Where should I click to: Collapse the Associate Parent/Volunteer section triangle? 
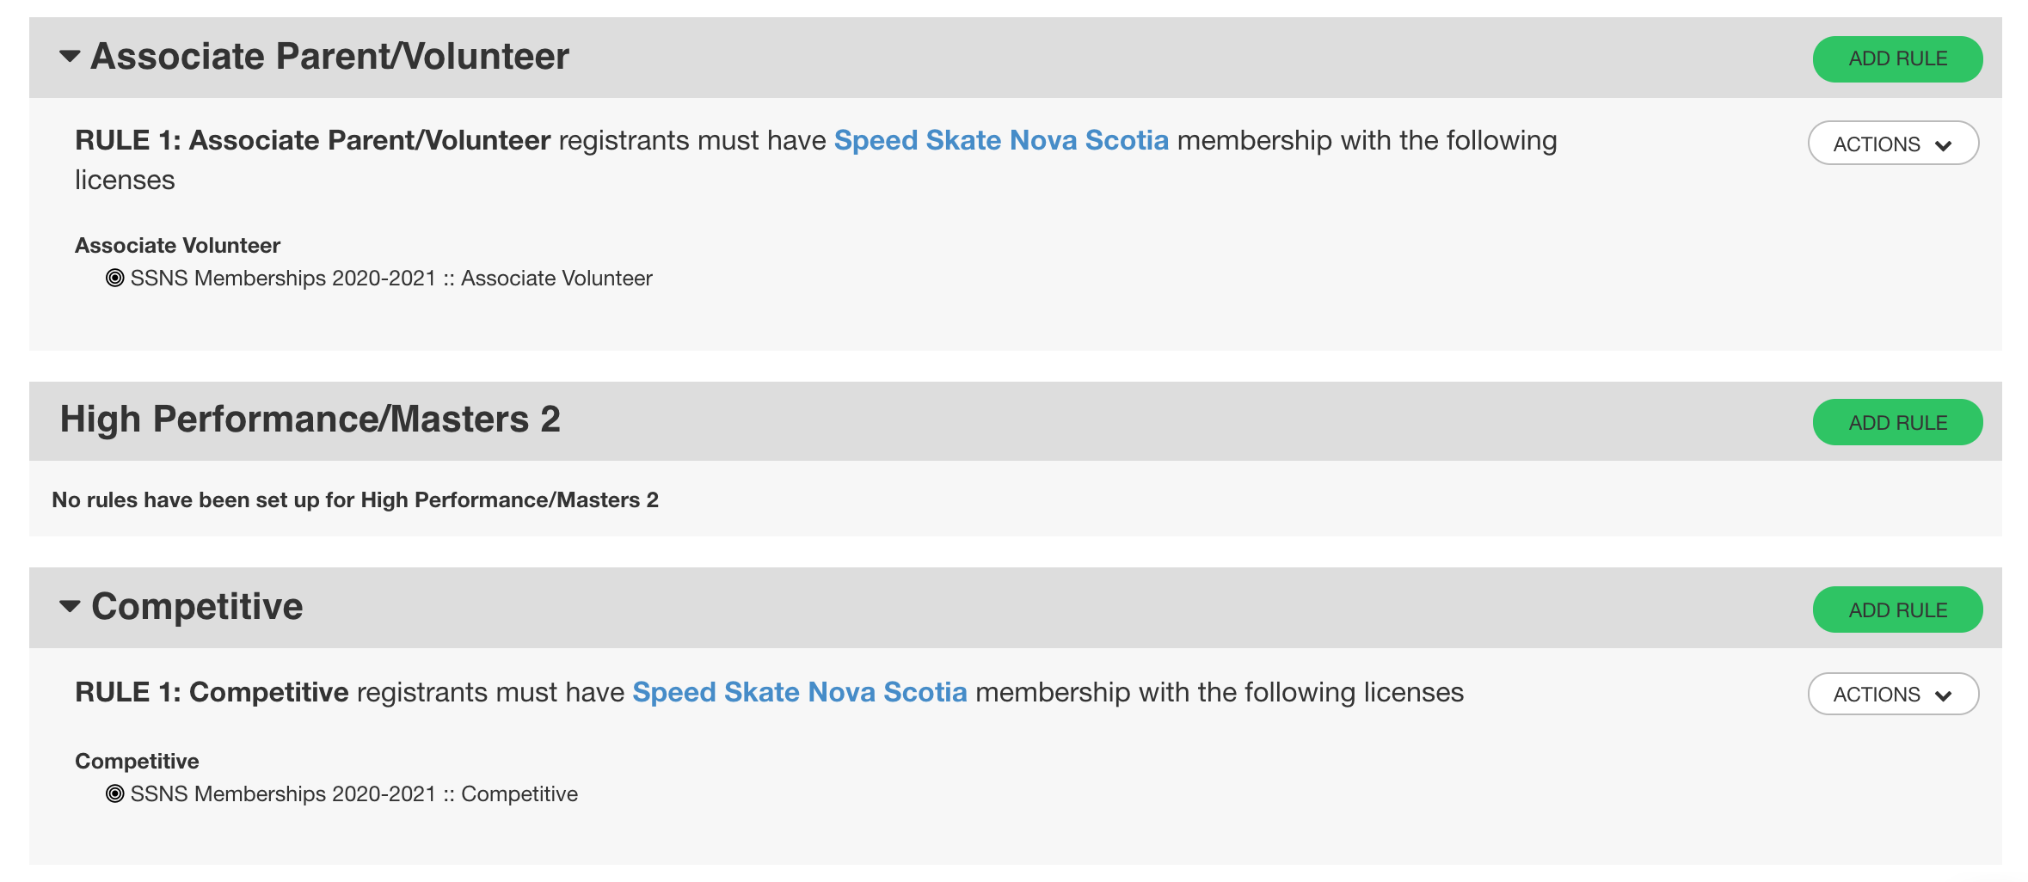pos(70,57)
